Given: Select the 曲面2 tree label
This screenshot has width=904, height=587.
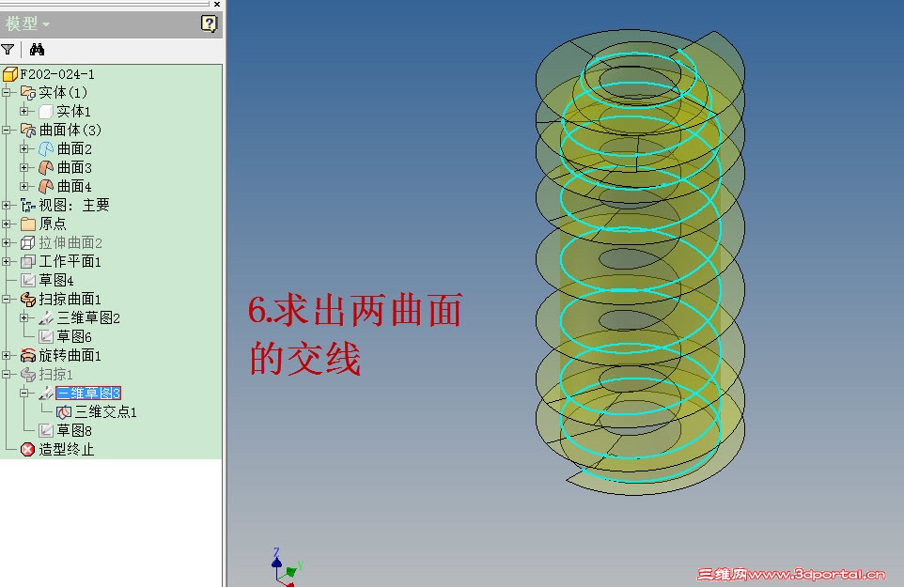Looking at the screenshot, I should [74, 149].
